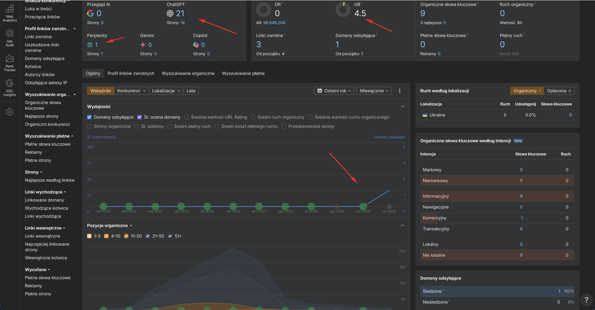Open Web Analytics from the sidebar
The width and height of the screenshot is (595, 310).
pos(10,13)
